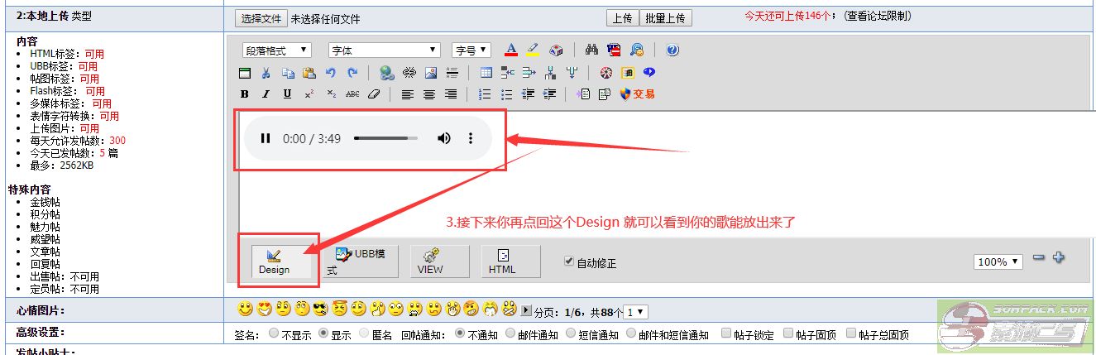Open the 字体 font dropdown

tap(384, 50)
